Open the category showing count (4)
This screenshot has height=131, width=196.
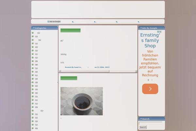36,65
